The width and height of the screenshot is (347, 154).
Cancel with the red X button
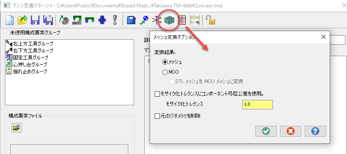(291, 131)
